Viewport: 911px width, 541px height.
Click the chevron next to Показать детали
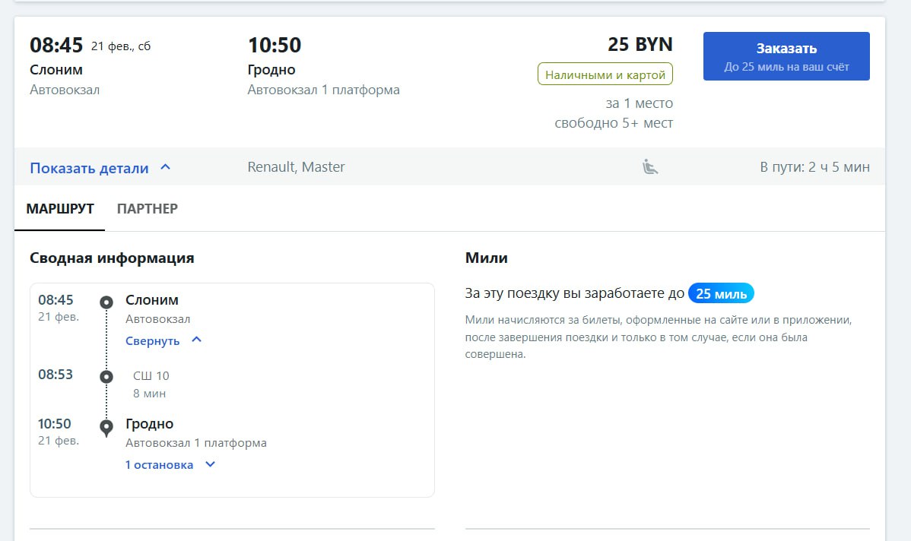pyautogui.click(x=166, y=167)
